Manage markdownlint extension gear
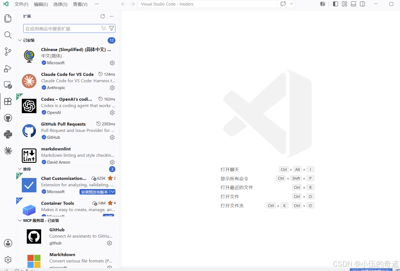400x271 pixels. tap(112, 162)
